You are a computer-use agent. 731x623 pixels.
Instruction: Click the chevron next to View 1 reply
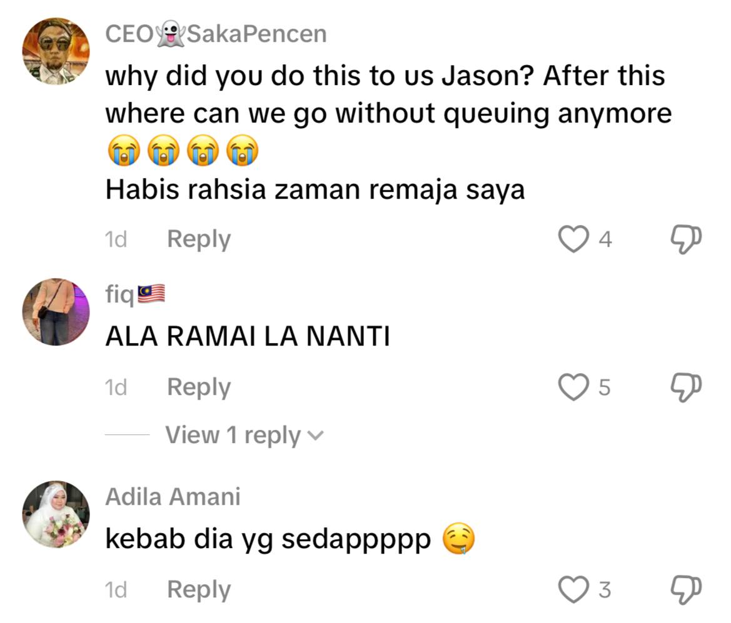[316, 436]
